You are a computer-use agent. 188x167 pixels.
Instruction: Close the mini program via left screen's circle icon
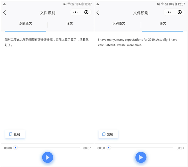click(86, 12)
